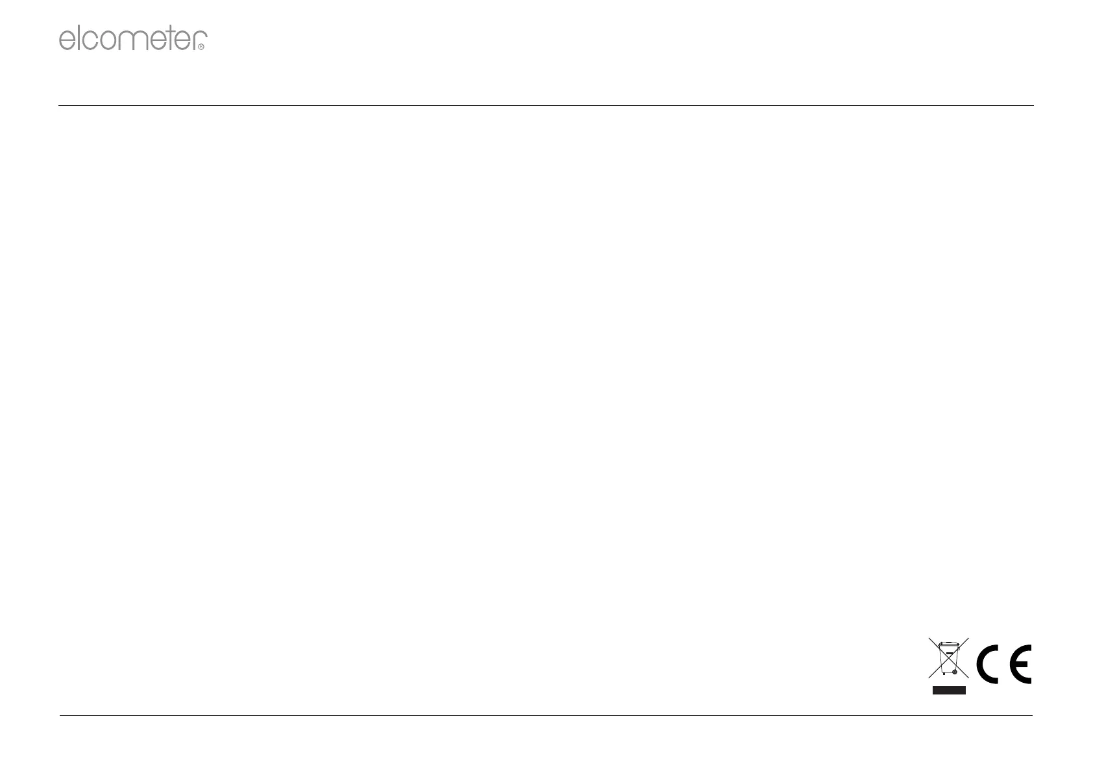Click the horizontal rule below the logo
This screenshot has height=773, width=1093.
[x=545, y=105]
